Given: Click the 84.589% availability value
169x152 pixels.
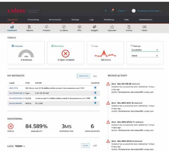Looking at the screenshot, I should pos(36,126).
